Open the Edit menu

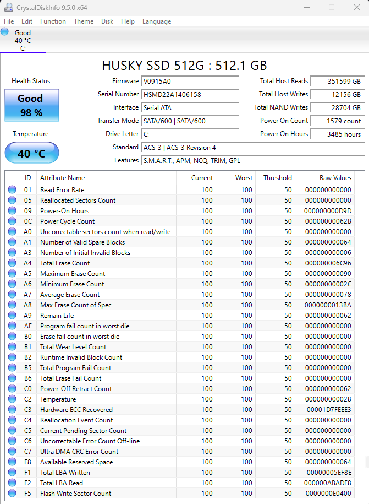26,21
